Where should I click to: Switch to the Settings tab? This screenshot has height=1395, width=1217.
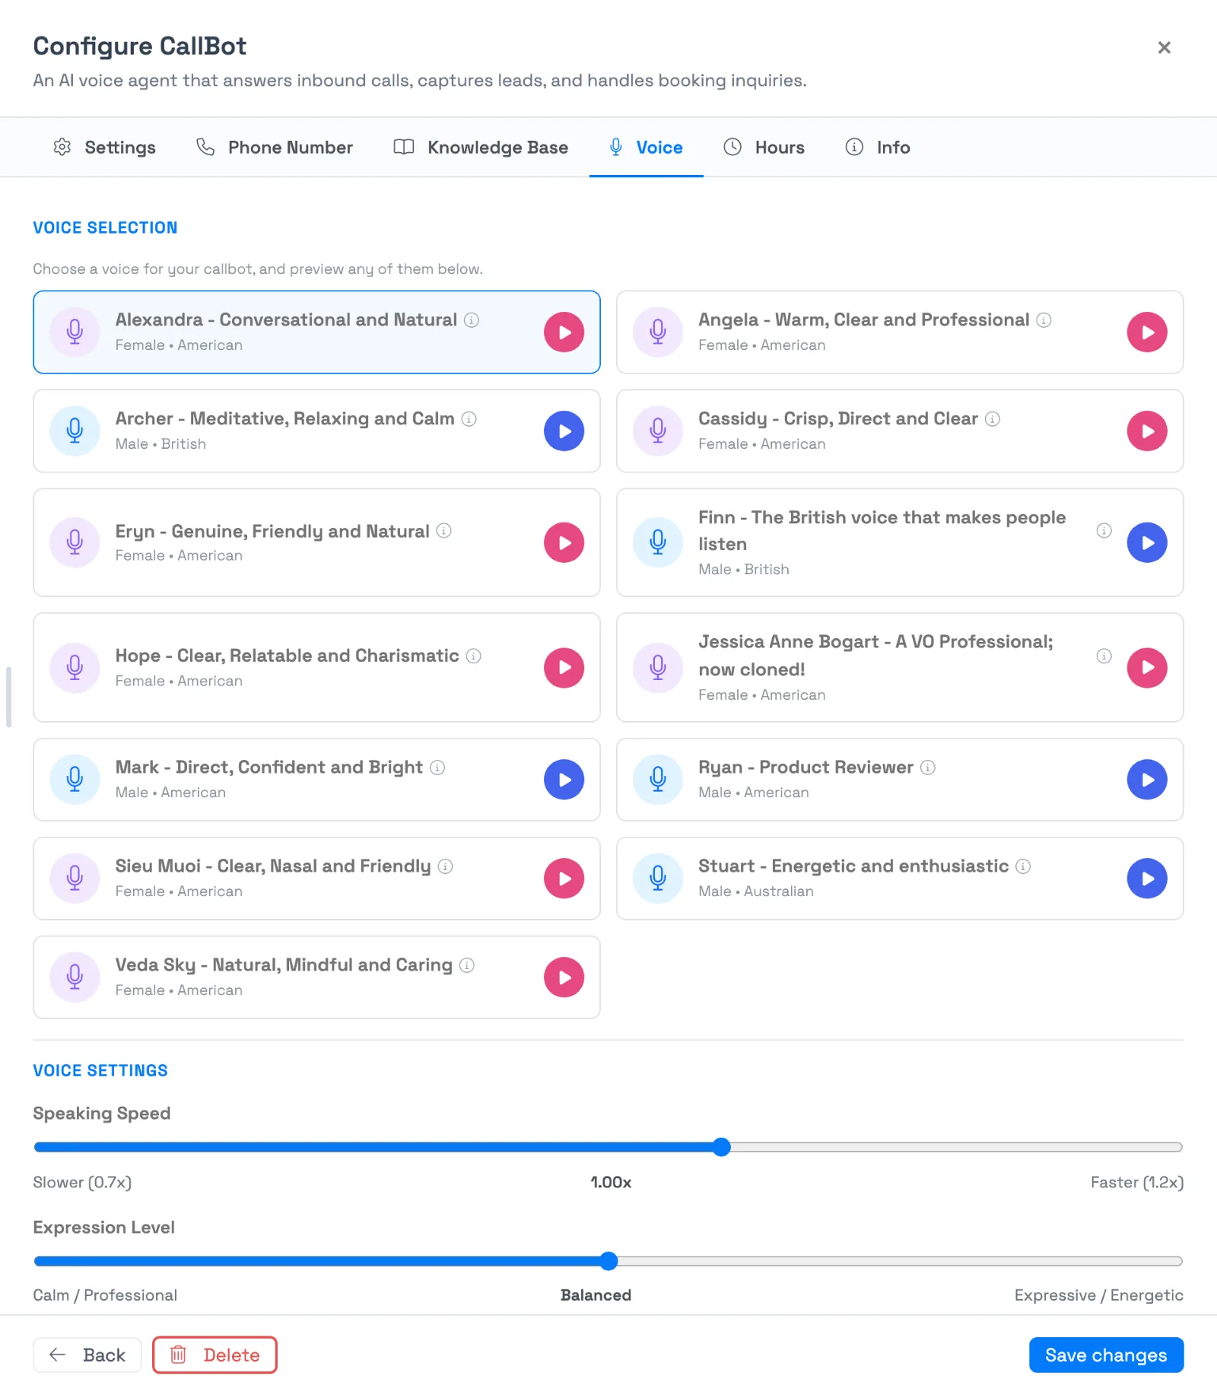click(104, 148)
